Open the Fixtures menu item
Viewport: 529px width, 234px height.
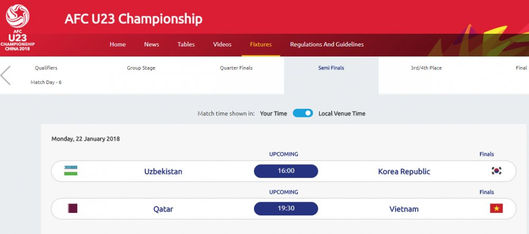pos(261,44)
